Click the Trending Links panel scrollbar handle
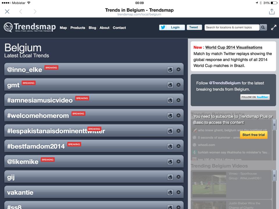Screen dimensions: 279x209 pos(274,125)
